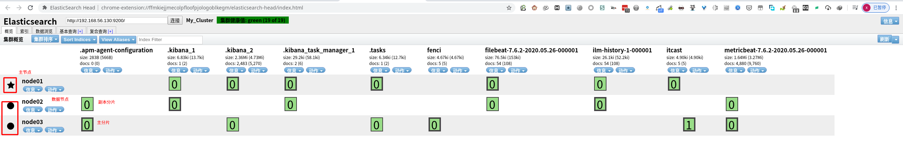Open 信息 dropdown for metricbeat index

coord(735,70)
